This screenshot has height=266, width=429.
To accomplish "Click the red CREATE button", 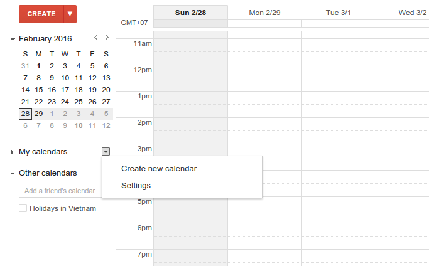I will point(41,14).
